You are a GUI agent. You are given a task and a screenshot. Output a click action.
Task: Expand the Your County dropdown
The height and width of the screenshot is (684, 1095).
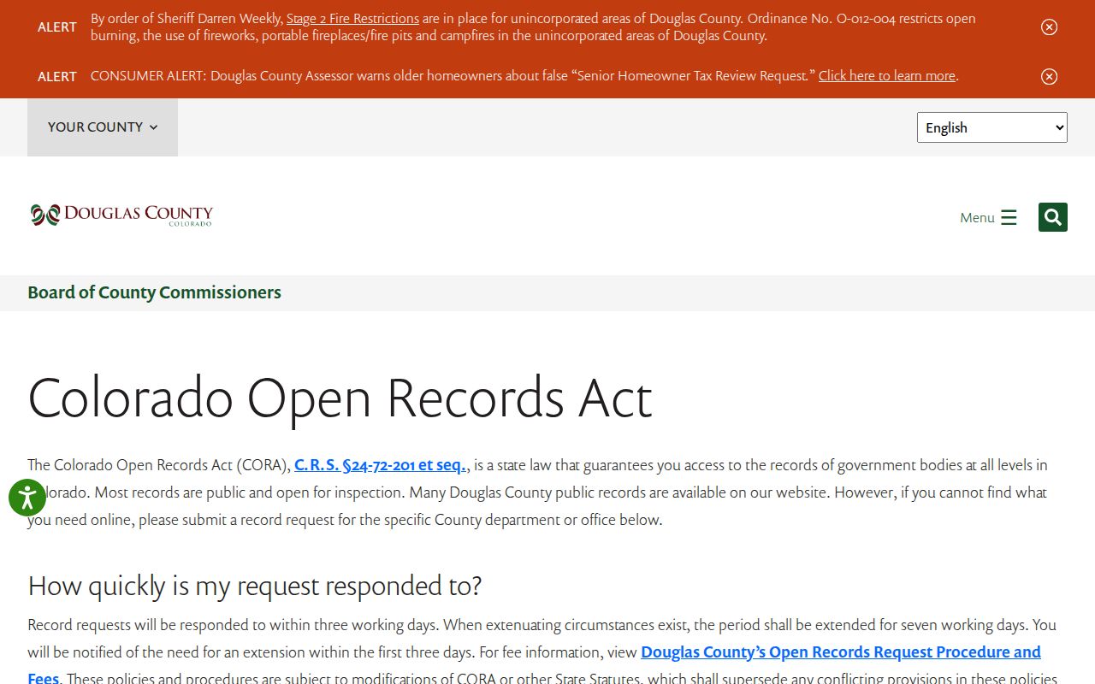pyautogui.click(x=103, y=127)
